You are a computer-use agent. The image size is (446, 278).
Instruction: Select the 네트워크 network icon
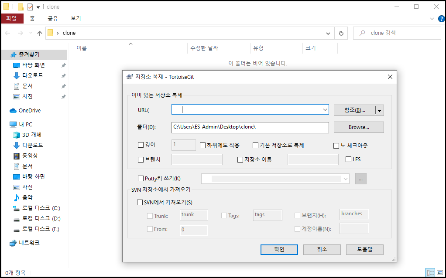coord(13,243)
